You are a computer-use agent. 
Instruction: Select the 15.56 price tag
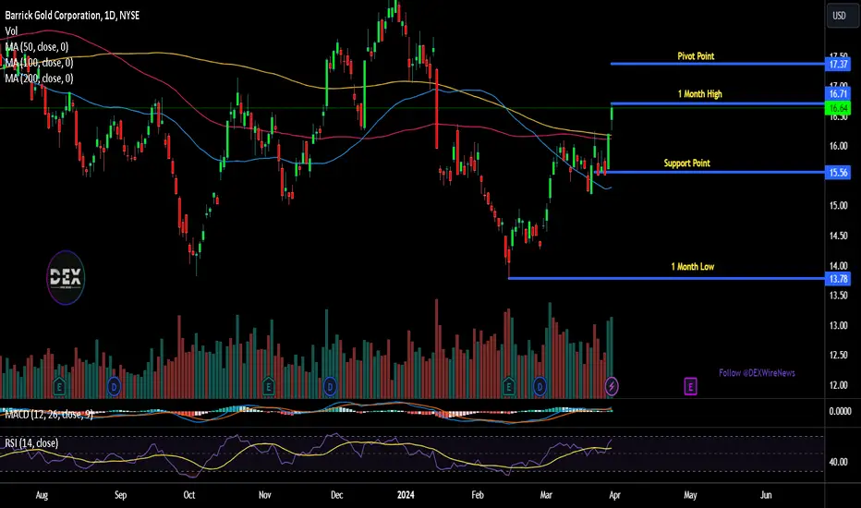pos(839,173)
